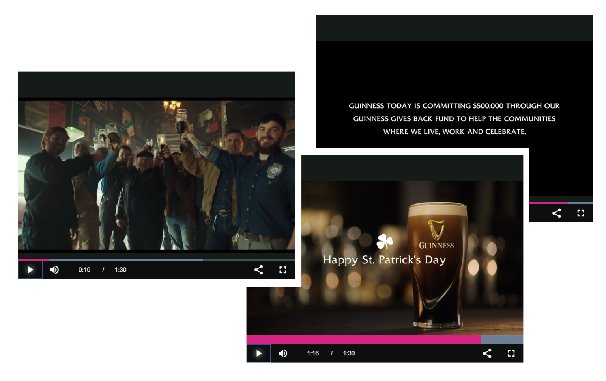Screen dimensions: 606x381
Task: Click the Guinness $500,000 commitment text
Action: point(454,118)
